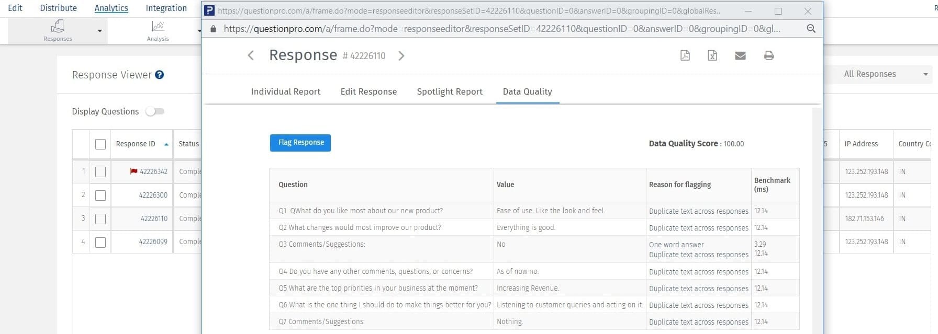Image resolution: width=938 pixels, height=334 pixels.
Task: Open response 42226110 link
Action: [154, 218]
